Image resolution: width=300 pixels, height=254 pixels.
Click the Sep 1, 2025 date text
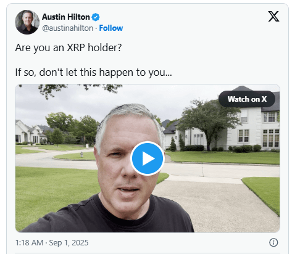pyautogui.click(x=69, y=243)
